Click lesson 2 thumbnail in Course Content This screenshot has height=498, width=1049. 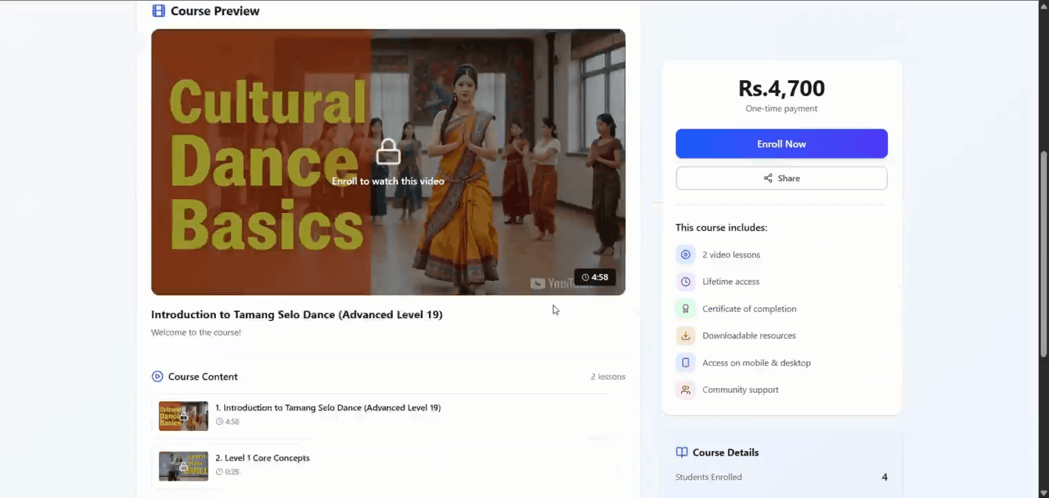[183, 466]
